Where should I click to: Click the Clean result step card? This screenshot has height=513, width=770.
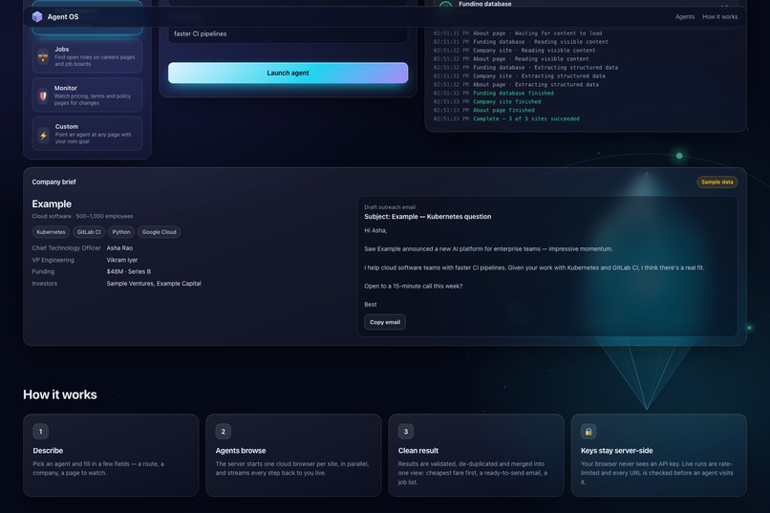(476, 455)
